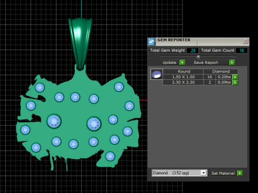
Task: Click the Update green arrow button
Action: click(x=182, y=62)
